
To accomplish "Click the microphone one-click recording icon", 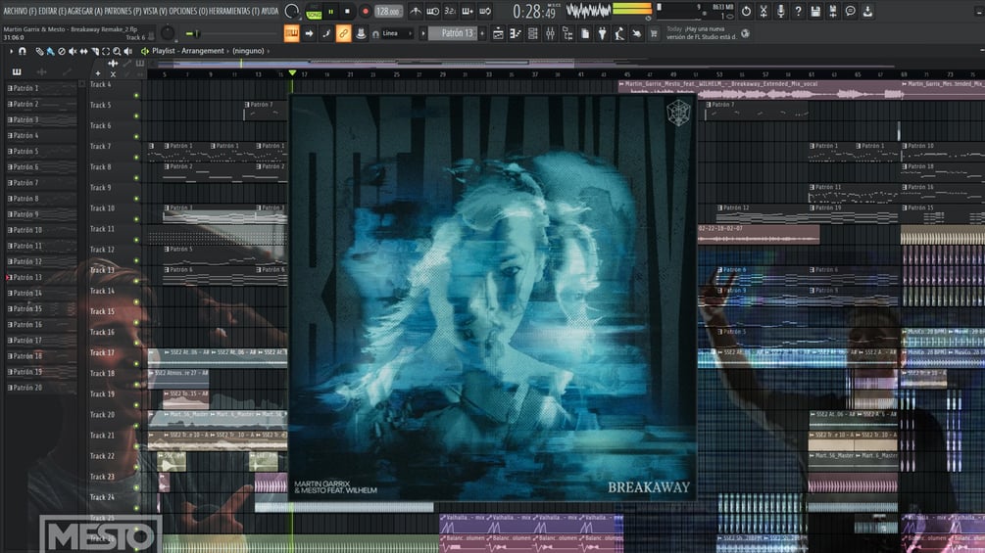I will [780, 12].
